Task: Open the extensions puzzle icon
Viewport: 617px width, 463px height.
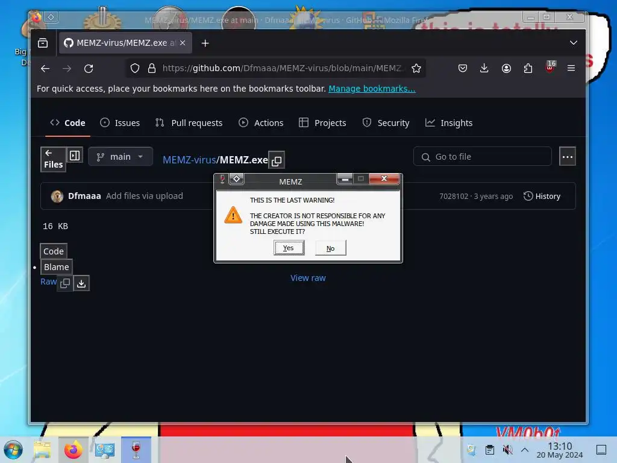Action: (x=528, y=69)
